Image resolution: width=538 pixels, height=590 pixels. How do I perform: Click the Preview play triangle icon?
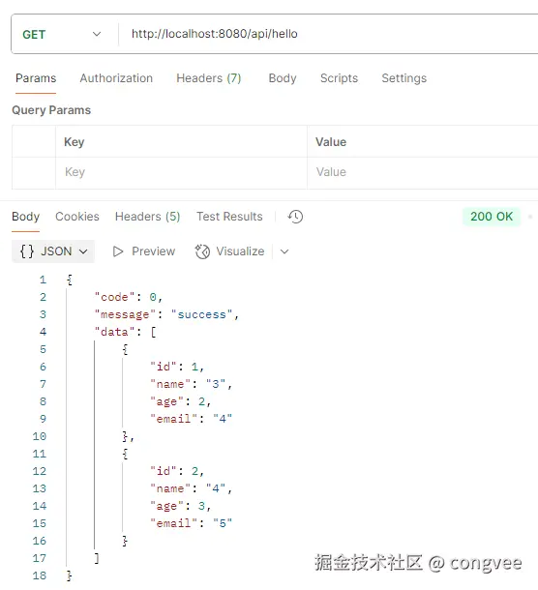point(118,251)
